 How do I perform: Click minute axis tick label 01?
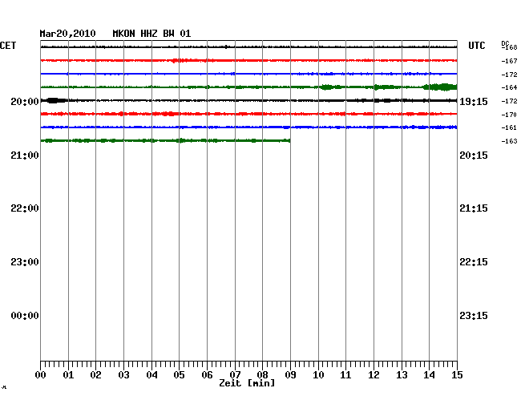pyautogui.click(x=68, y=375)
